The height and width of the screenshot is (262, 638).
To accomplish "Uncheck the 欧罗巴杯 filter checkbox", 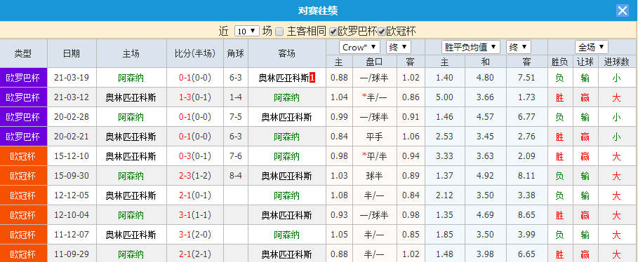I will click(333, 32).
